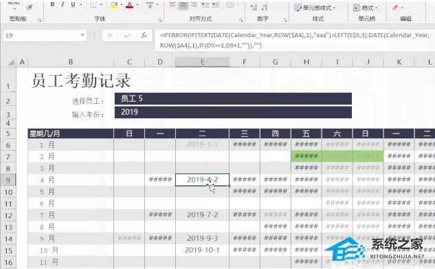Open the fill color dropdown arrow
435x269 pixels.
pyautogui.click(x=121, y=5)
